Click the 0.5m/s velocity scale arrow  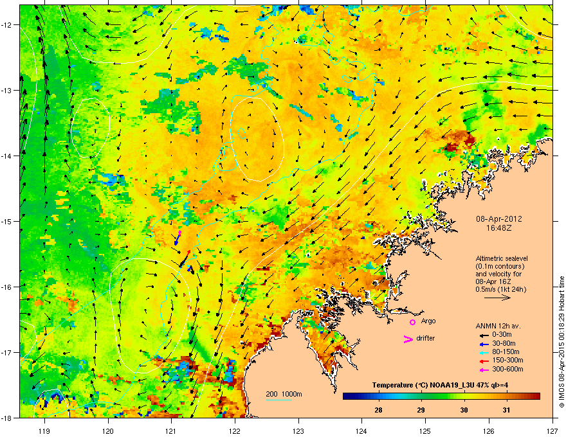(497, 298)
